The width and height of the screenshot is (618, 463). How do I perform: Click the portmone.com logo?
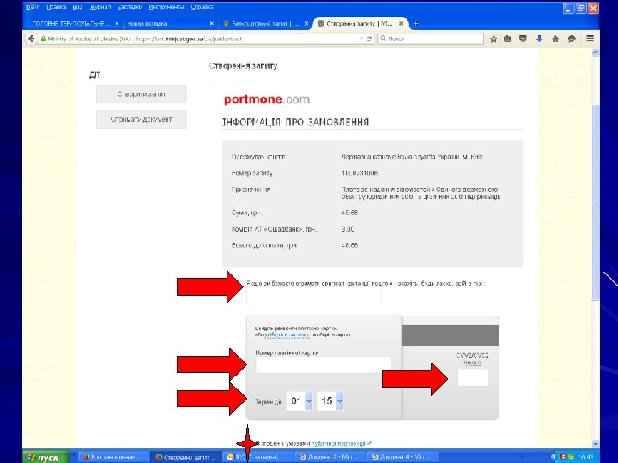point(267,99)
